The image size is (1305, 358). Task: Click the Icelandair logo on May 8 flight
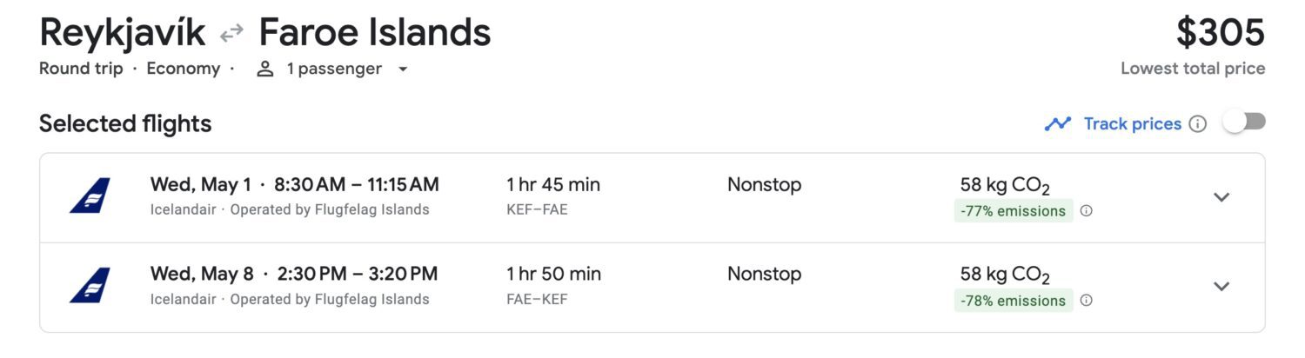click(90, 285)
